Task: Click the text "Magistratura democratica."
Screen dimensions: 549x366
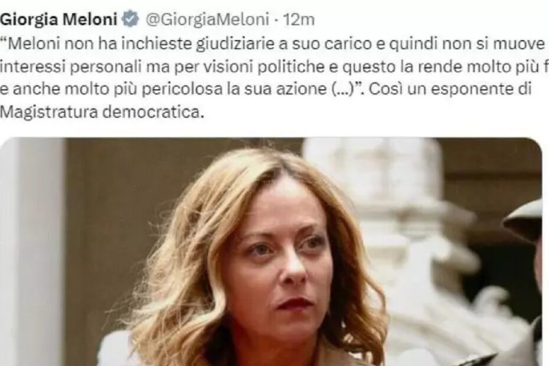Action: (102, 112)
